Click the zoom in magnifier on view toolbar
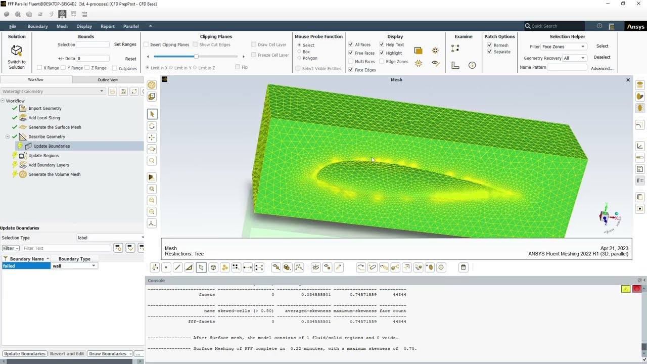 [152, 200]
